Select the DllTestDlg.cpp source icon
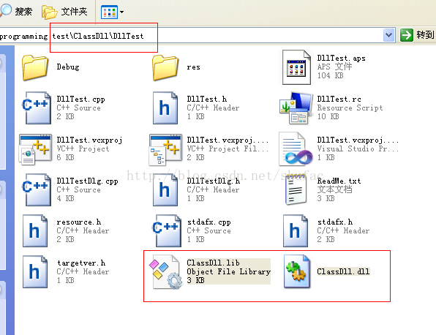 37,190
